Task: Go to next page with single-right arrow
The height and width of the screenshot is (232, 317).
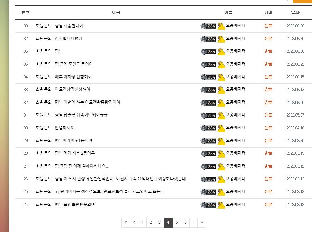Action: (x=193, y=222)
